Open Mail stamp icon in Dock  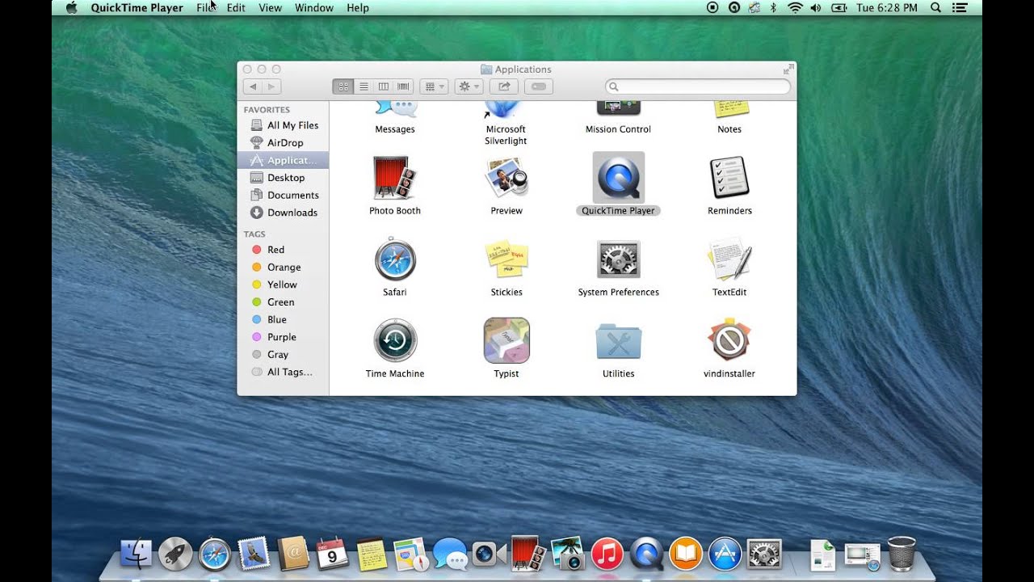(x=254, y=555)
